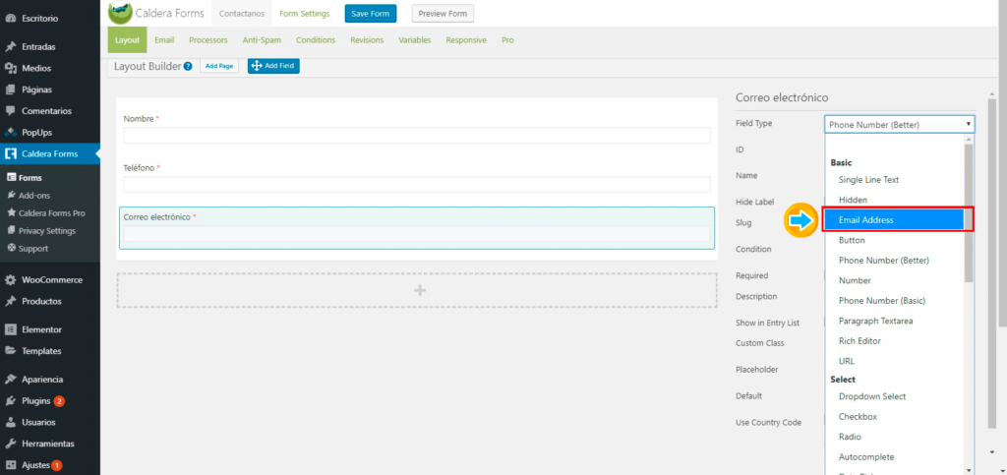
Task: Open Elementor in the admin sidebar
Action: click(x=41, y=329)
